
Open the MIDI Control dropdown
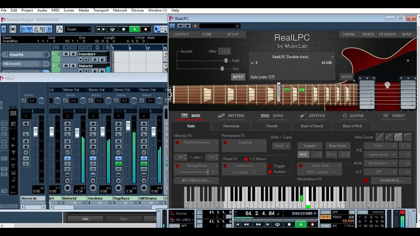(320, 172)
